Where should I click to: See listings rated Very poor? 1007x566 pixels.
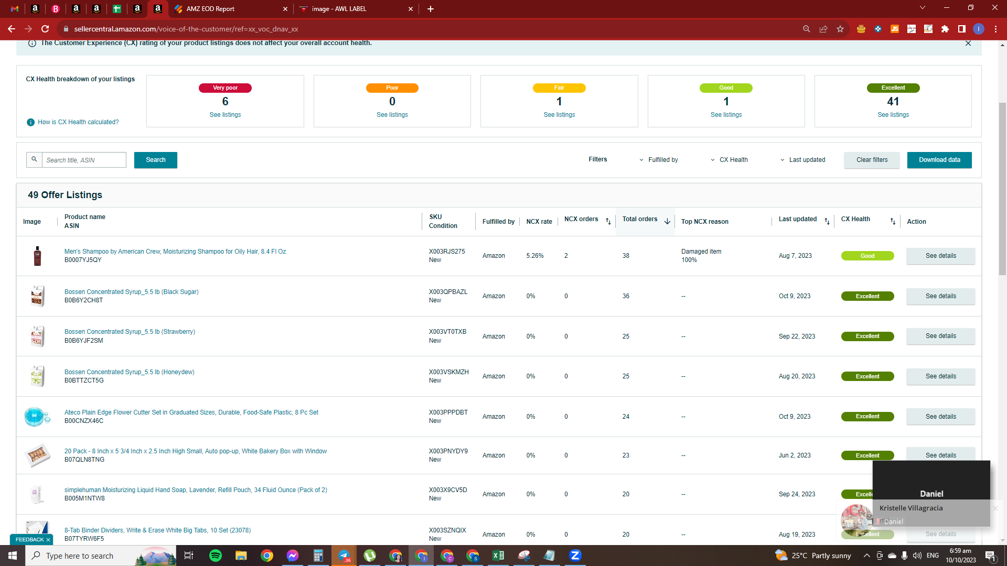[225, 115]
